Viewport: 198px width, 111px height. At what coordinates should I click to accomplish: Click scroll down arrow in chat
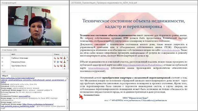[67, 108]
